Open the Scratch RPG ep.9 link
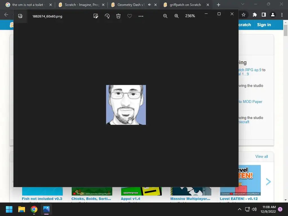This screenshot has width=288, height=216. pyautogui.click(x=250, y=70)
